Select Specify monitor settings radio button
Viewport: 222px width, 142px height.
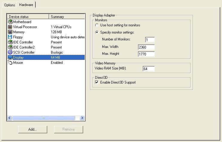[97, 32]
